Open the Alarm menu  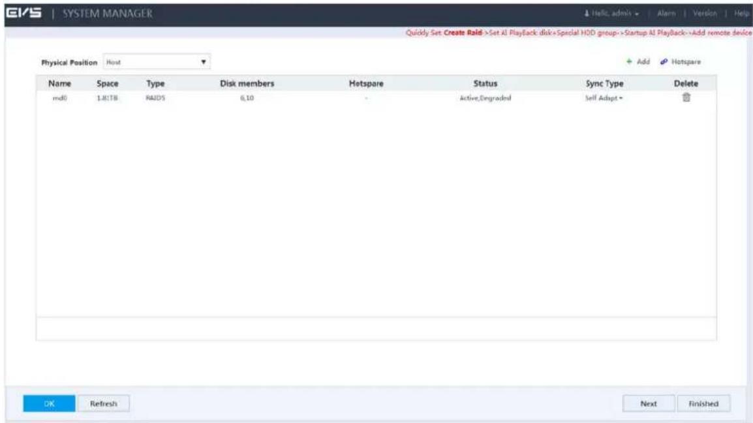(x=666, y=14)
